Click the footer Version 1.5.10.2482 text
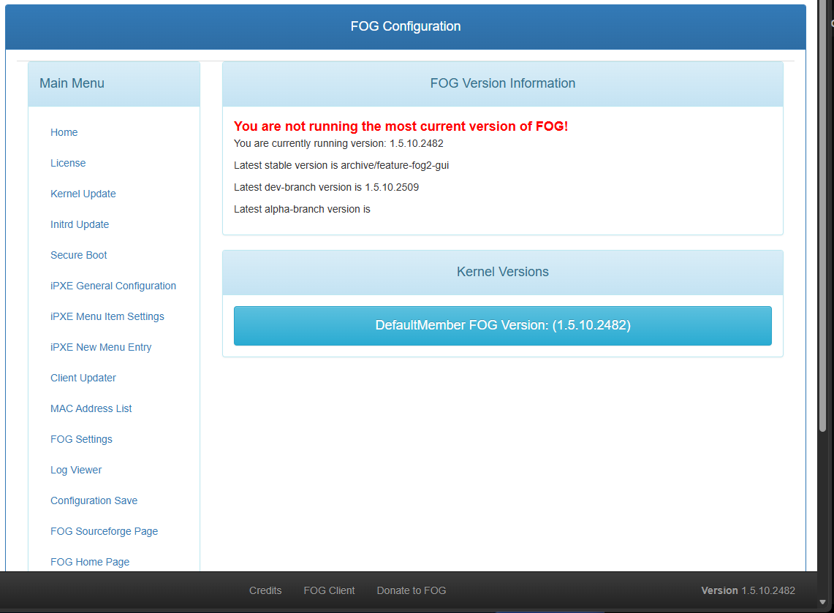This screenshot has height=613, width=834. click(748, 590)
